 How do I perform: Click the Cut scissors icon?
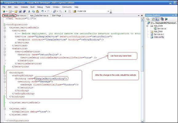click(x=29, y=11)
